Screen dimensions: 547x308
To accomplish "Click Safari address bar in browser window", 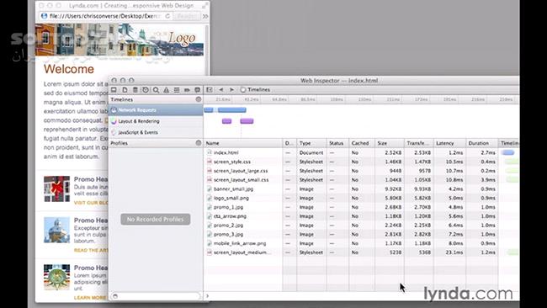I will click(x=105, y=16).
